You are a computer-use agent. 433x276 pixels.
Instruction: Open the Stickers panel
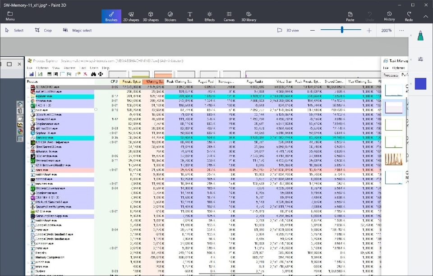(170, 16)
